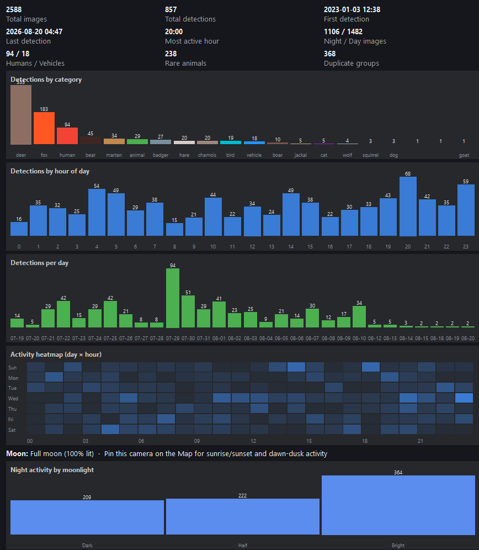Click the '368' duplicate groups value
The width and height of the screenshot is (479, 550).
tap(330, 54)
